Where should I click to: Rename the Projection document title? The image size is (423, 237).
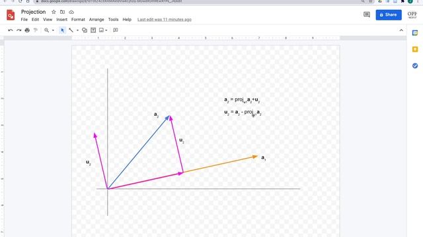click(x=34, y=12)
